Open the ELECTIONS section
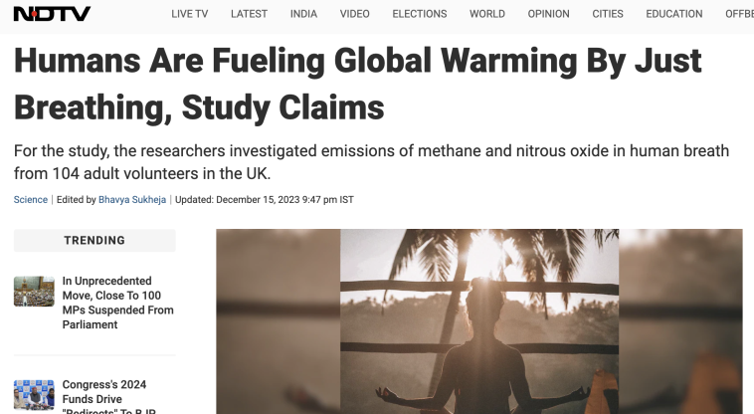Screen dimensions: 754x414 click(419, 14)
